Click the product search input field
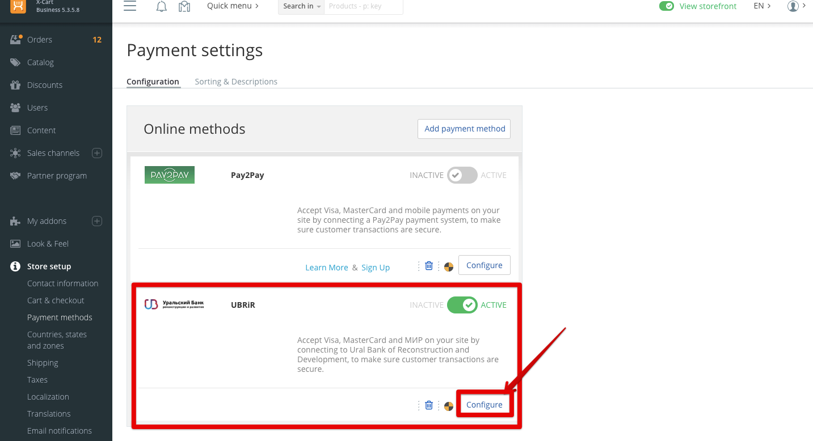813x441 pixels. 363,6
